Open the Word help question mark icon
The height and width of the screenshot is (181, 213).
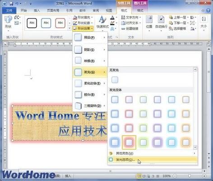[208, 10]
